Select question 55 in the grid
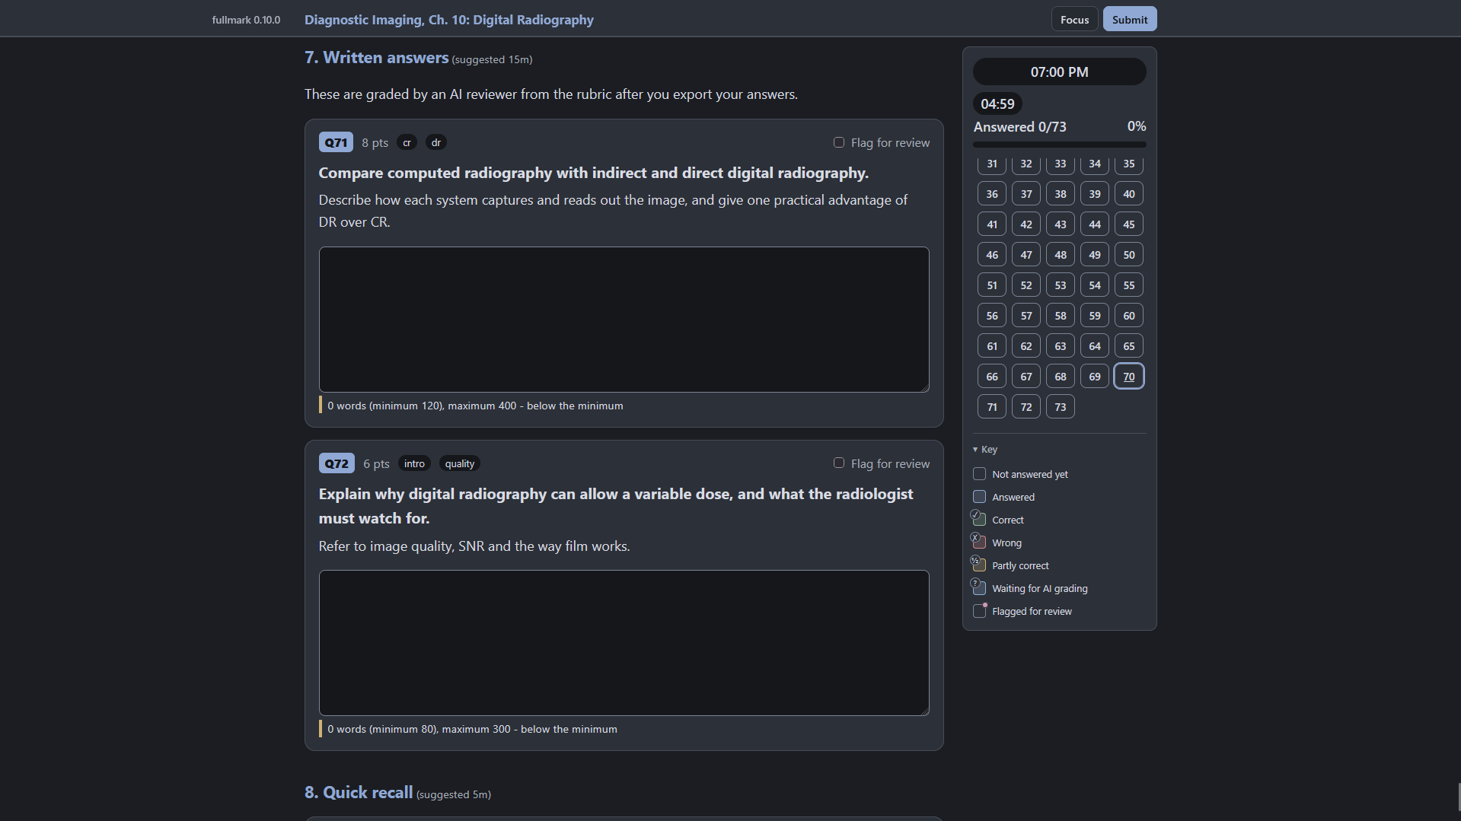 tap(1129, 285)
